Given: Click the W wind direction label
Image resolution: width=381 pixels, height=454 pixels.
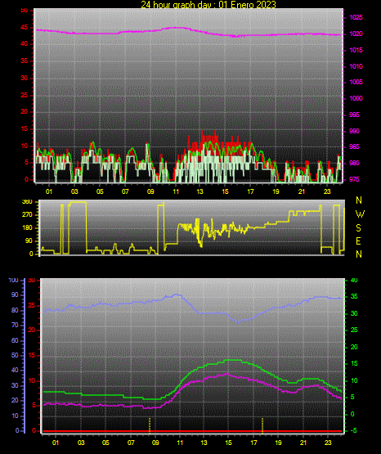Looking at the screenshot, I should [x=360, y=214].
